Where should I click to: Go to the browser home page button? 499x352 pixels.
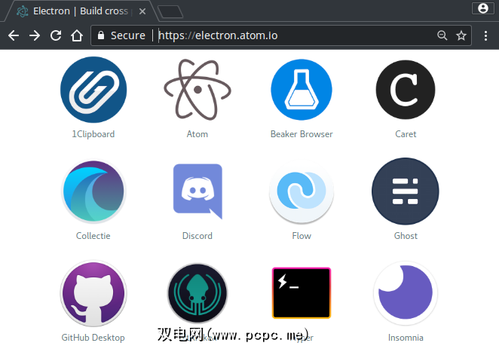point(76,35)
